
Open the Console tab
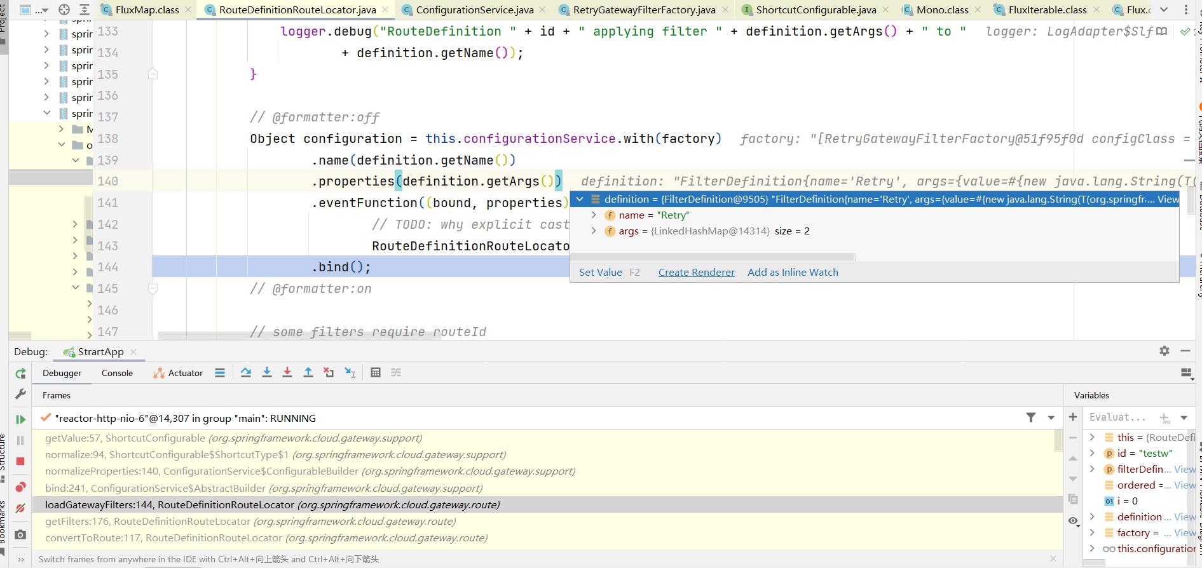point(117,373)
